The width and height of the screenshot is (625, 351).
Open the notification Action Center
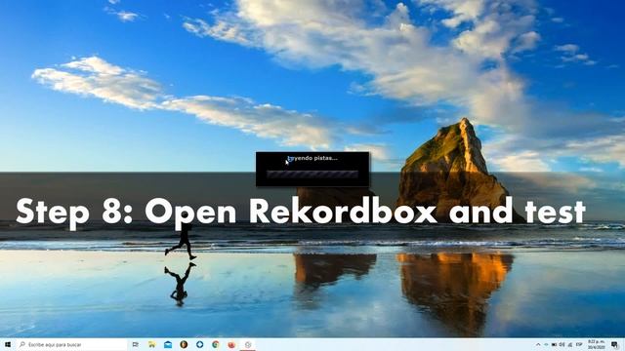click(x=614, y=344)
